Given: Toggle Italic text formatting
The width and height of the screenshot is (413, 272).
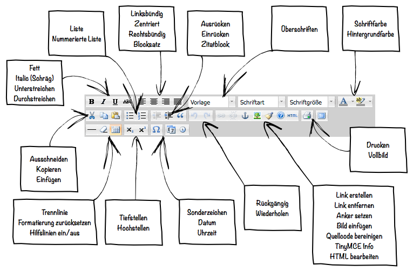Looking at the screenshot, I should click(103, 101).
